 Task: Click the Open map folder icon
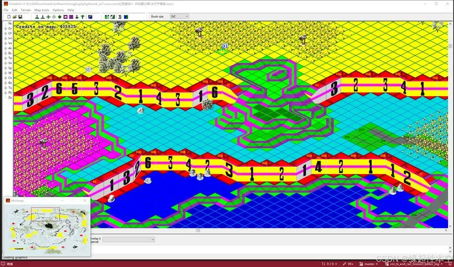pyautogui.click(x=14, y=17)
